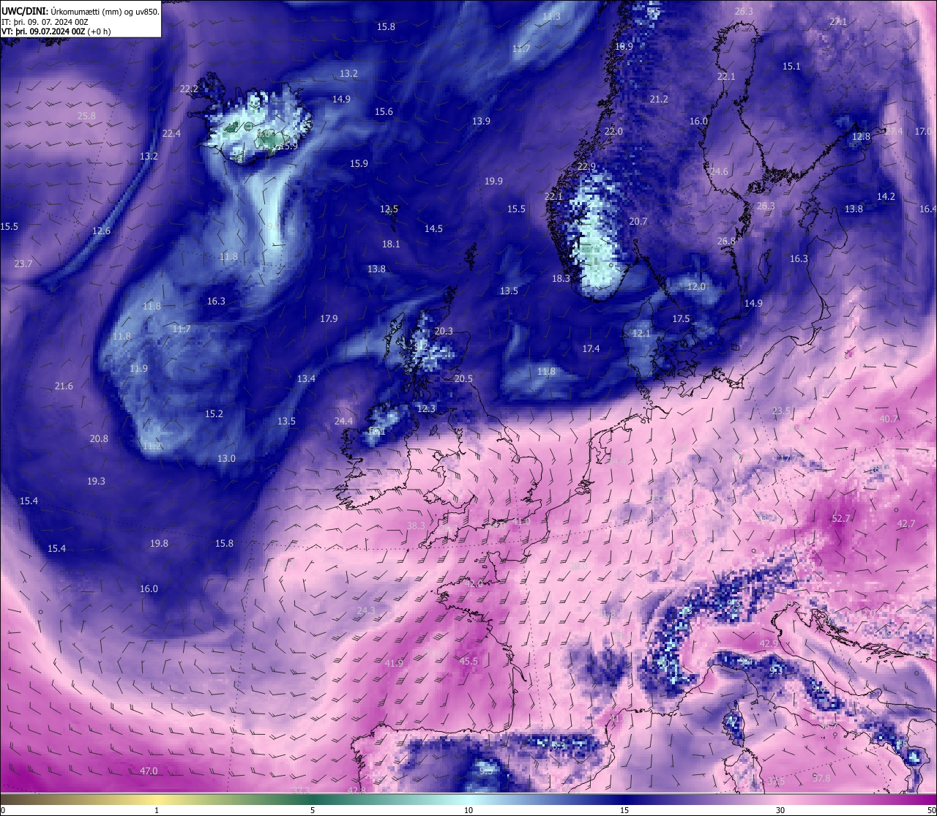Screen dimensions: 937x816
Task: Select the 20.5 value off eastern Scotland
Action: click(x=463, y=379)
